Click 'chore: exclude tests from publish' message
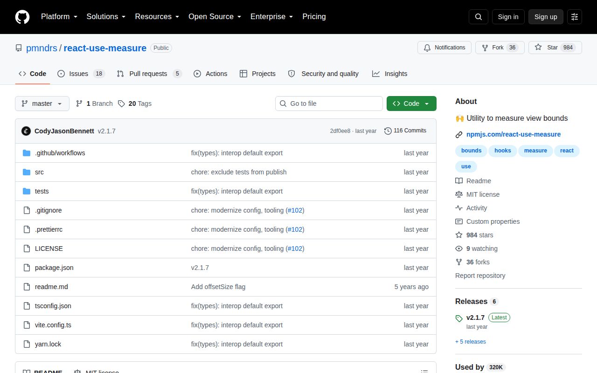Image resolution: width=597 pixels, height=373 pixels. point(239,172)
